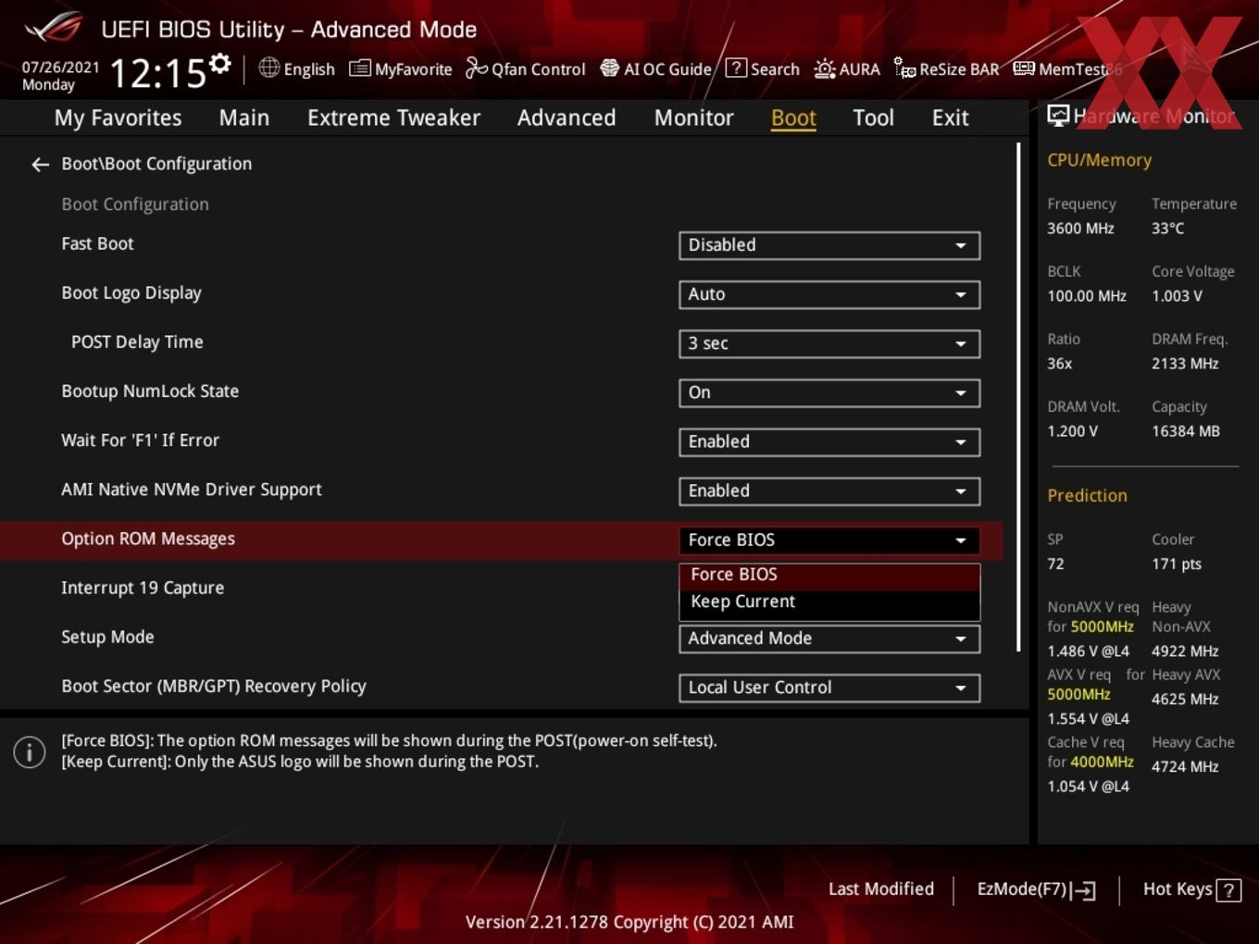Switch to Tool tab
Viewport: 1259px width, 944px height.
(873, 118)
